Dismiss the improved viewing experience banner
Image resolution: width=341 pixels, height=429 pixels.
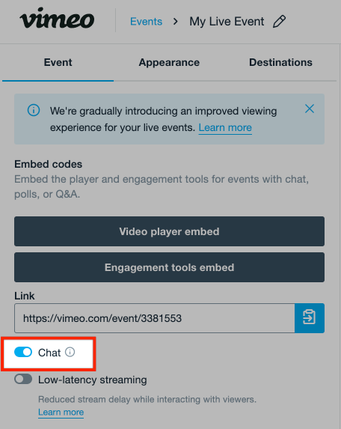310,109
